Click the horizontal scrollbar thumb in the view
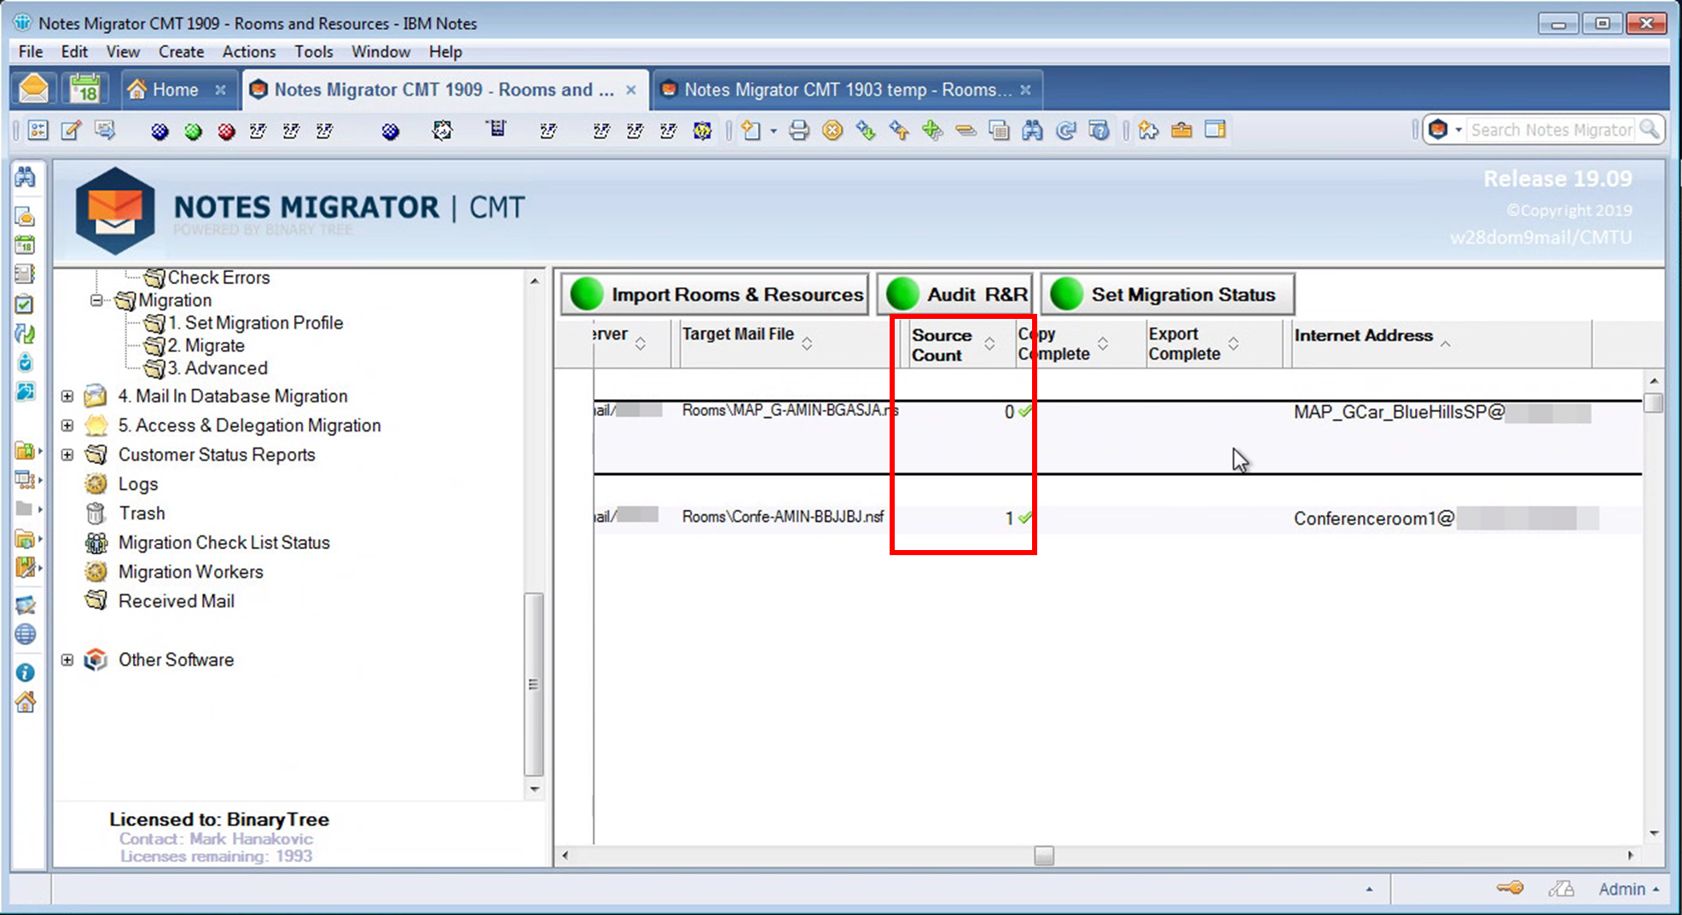This screenshot has width=1682, height=915. (1044, 854)
